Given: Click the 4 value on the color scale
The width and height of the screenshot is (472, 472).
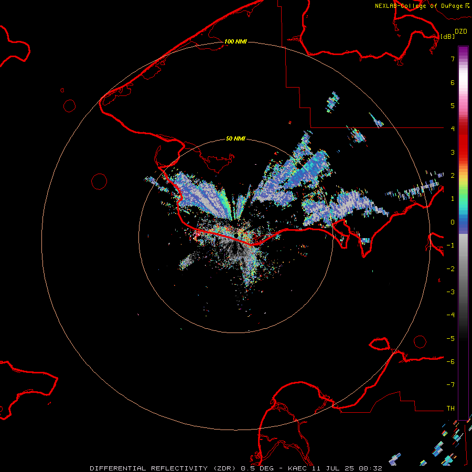Looking at the screenshot, I should [453, 129].
